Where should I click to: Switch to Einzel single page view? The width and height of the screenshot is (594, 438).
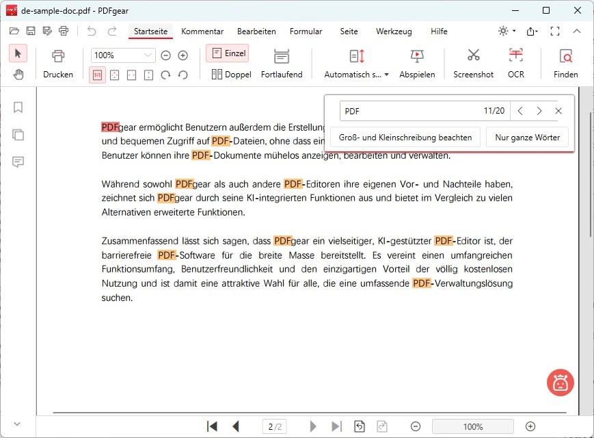pyautogui.click(x=228, y=53)
